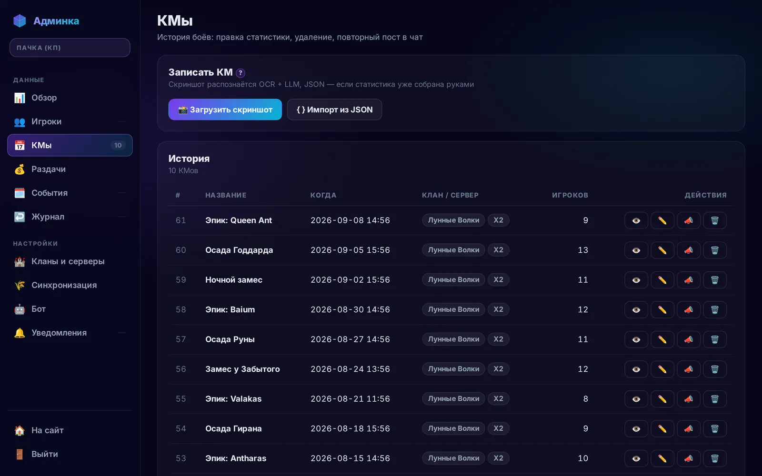
Task: Repost Ночной замес to chat
Action: point(688,280)
